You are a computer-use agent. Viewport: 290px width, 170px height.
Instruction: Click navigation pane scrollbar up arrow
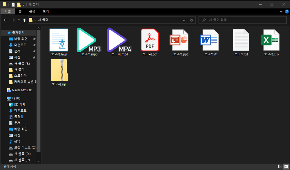coord(39,28)
